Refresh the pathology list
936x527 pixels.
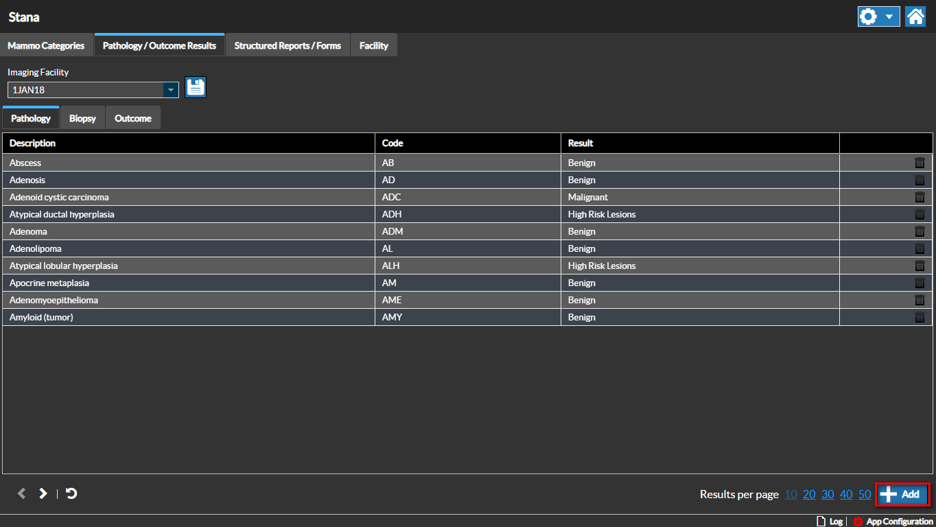[x=71, y=493]
